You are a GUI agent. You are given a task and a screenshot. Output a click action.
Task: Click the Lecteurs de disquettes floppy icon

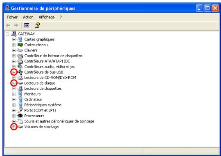click(x=20, y=89)
